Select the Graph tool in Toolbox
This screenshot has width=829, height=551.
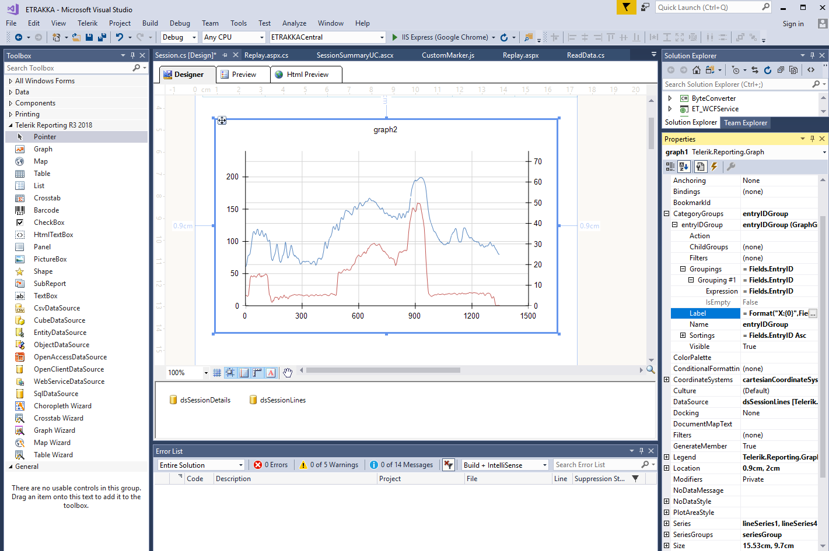point(76,149)
